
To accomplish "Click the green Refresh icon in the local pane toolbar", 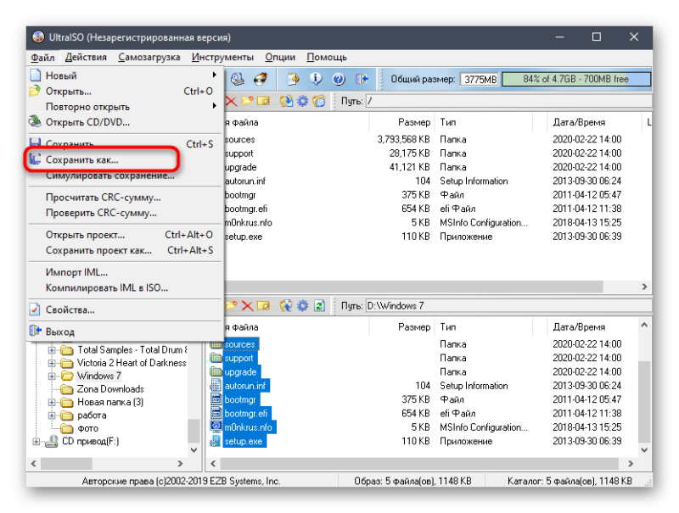I will coord(319,306).
